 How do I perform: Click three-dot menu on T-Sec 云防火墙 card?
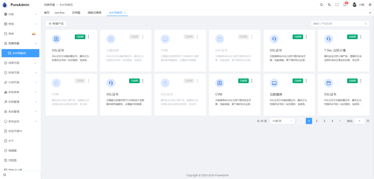(360, 37)
